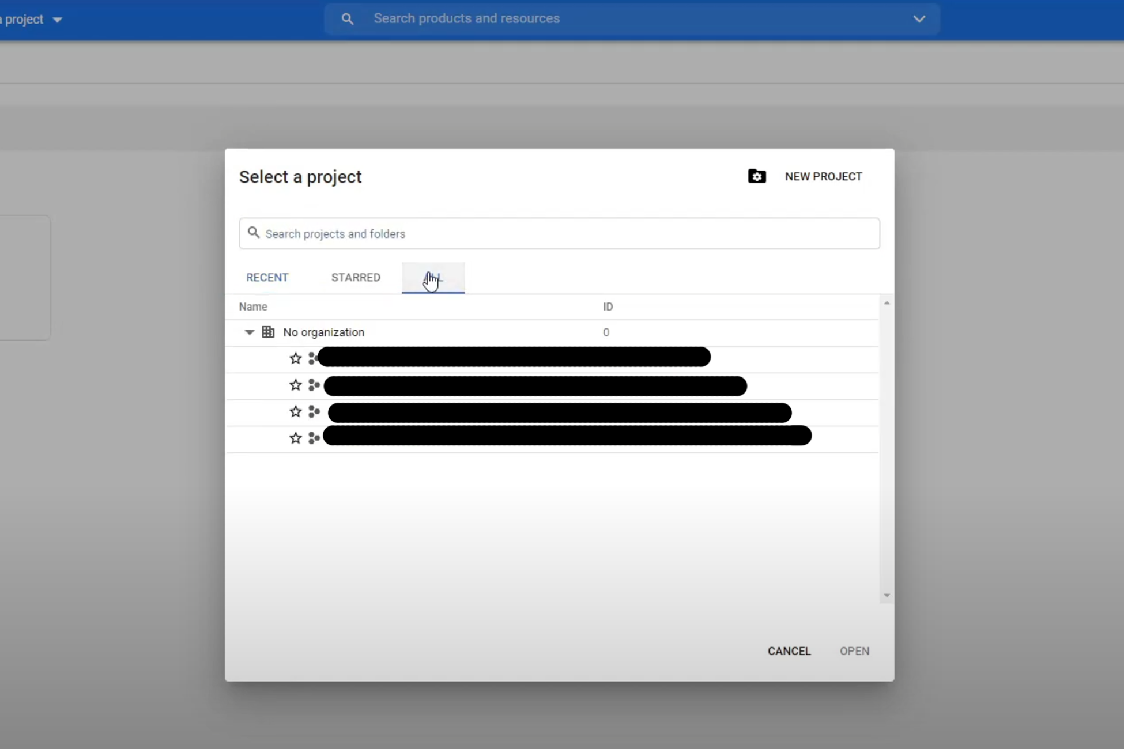Image resolution: width=1124 pixels, height=749 pixels.
Task: Click the fourth project's cluster icon
Action: point(314,438)
